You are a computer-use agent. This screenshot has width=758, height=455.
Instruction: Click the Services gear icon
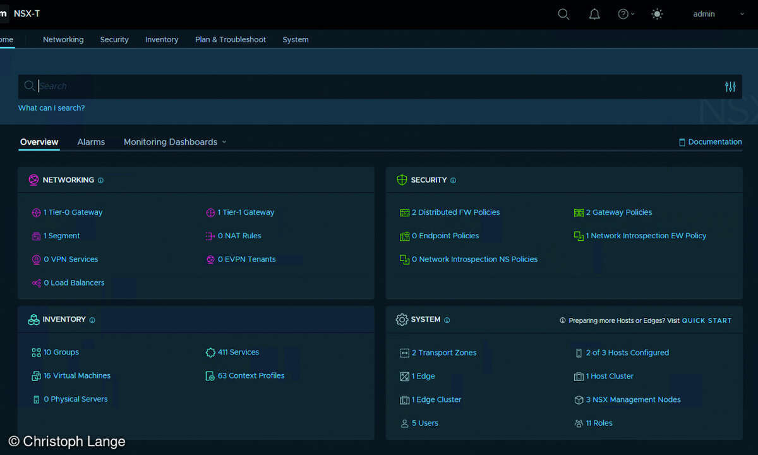tap(210, 353)
